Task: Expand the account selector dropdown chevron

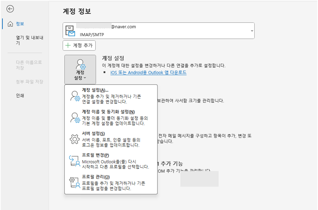Action: click(x=251, y=31)
